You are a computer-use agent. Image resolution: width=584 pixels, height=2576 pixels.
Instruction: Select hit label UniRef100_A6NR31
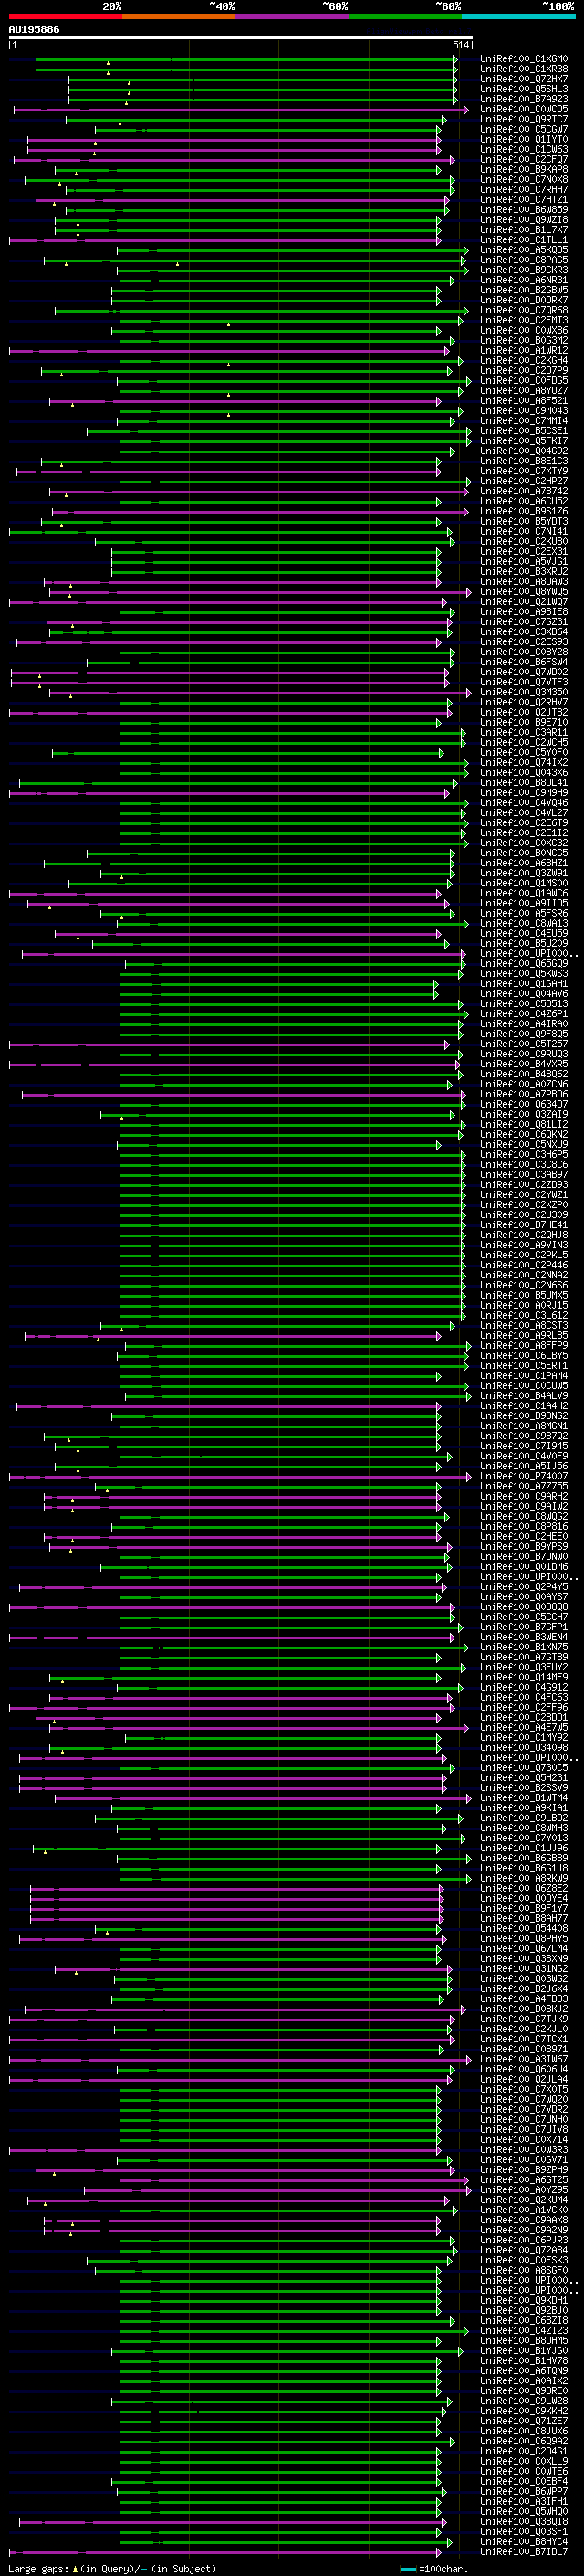524,280
